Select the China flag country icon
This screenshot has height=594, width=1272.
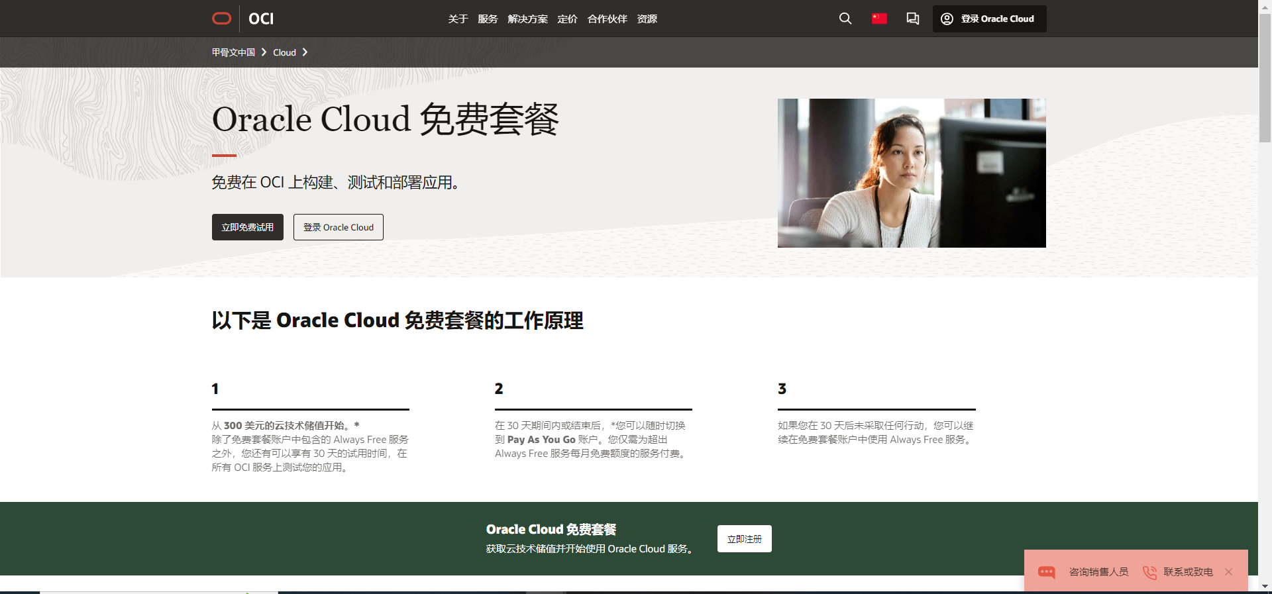[879, 19]
